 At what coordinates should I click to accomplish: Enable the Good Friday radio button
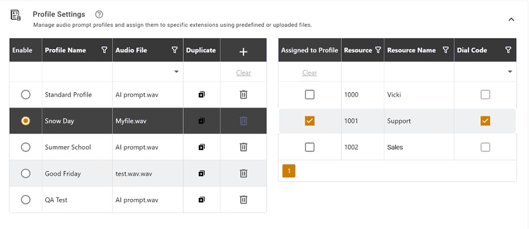coord(25,173)
